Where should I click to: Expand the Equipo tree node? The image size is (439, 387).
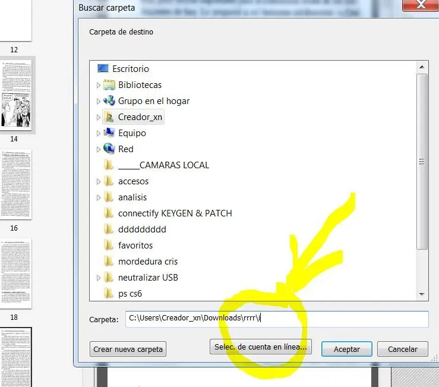point(98,133)
